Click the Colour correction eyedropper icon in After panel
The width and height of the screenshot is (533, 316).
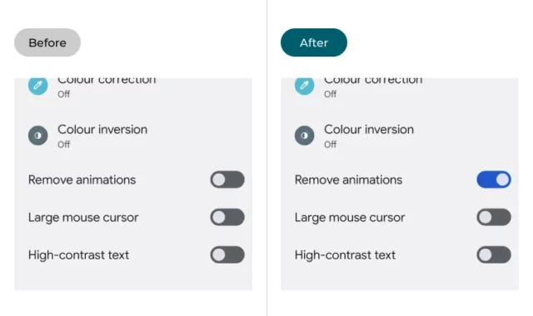(304, 86)
